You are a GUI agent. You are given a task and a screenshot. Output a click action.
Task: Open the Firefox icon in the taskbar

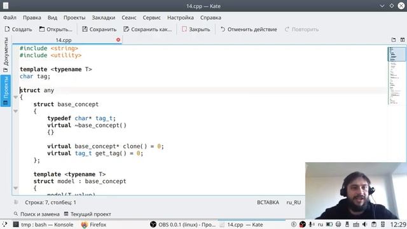pyautogui.click(x=84, y=225)
